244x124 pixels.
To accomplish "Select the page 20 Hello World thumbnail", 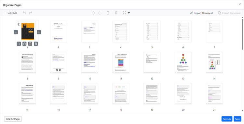I will point(183,94).
